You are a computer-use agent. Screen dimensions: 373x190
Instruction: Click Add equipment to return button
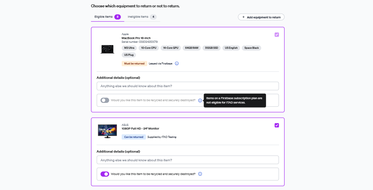(x=261, y=17)
